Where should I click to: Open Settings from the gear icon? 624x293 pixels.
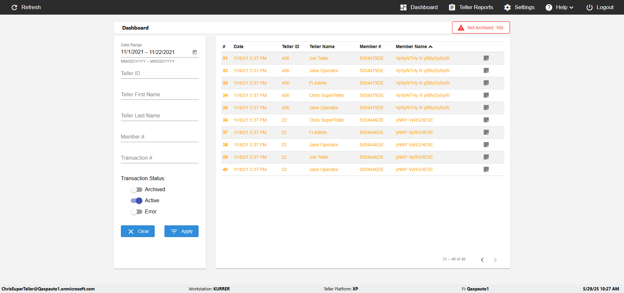click(x=507, y=7)
